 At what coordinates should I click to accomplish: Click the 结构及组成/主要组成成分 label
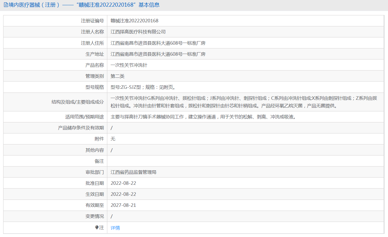point(77,102)
